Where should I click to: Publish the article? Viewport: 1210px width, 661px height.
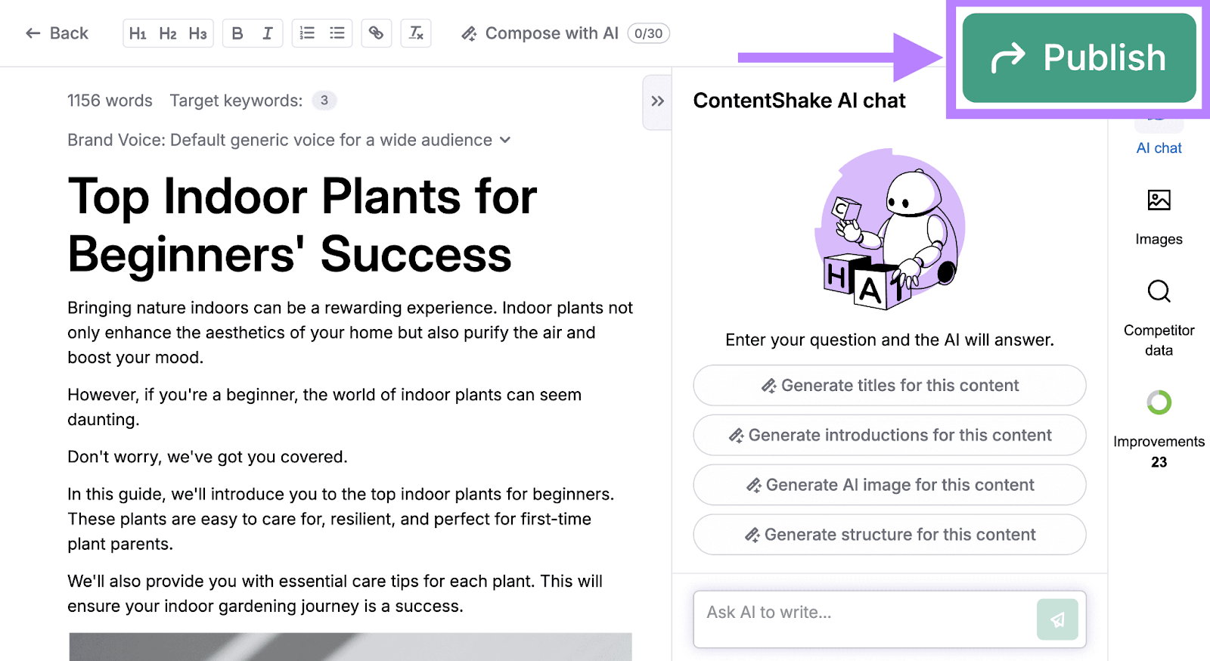(x=1079, y=58)
